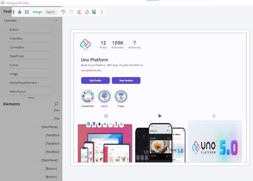Click the Edit Profile button
The width and height of the screenshot is (253, 181).
point(96,80)
